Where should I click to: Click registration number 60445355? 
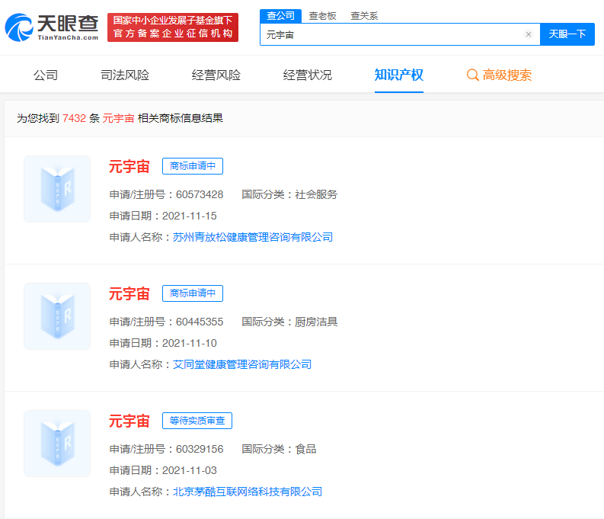(x=200, y=322)
